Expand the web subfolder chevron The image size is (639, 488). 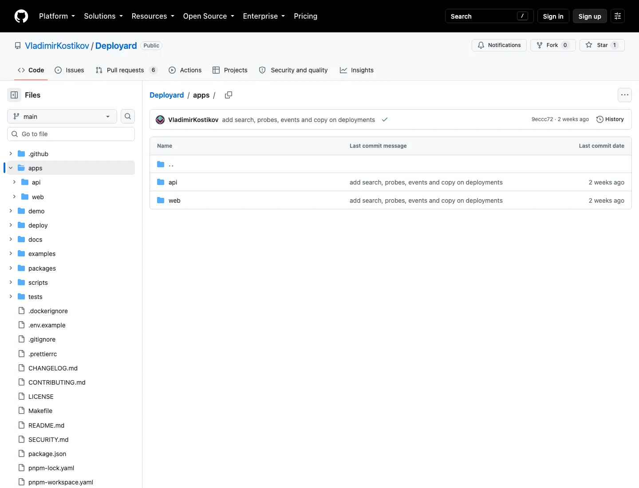tap(14, 197)
